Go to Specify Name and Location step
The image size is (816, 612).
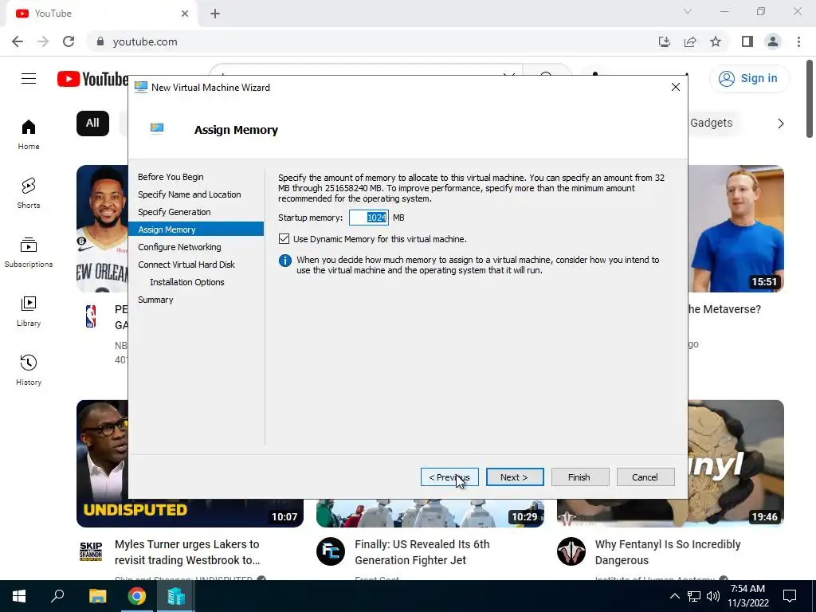[x=190, y=194]
